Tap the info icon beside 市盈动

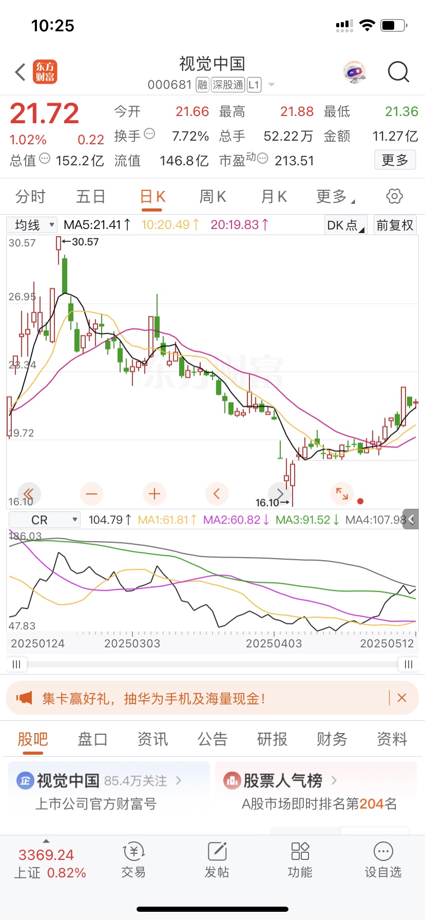click(262, 159)
